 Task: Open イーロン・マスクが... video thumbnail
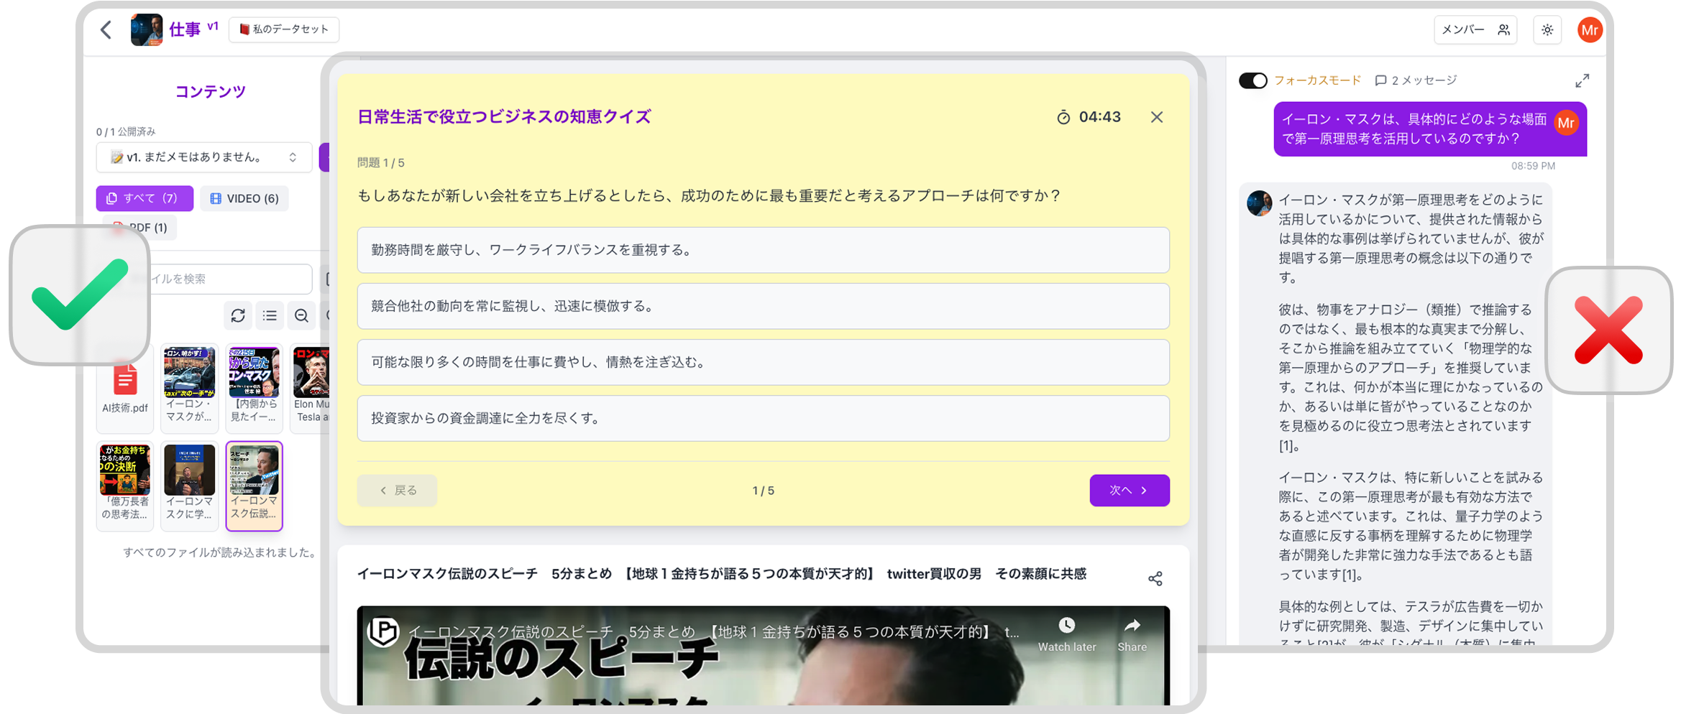(189, 389)
